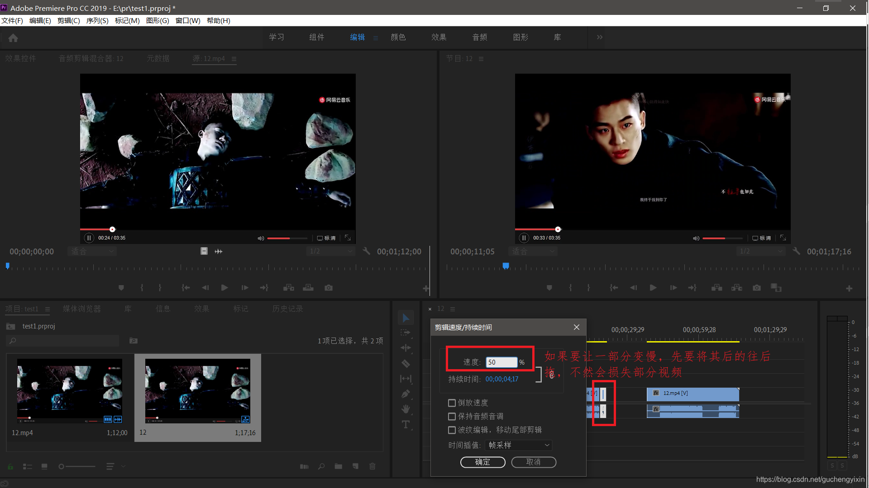
Task: Select the Selection arrow tool
Action: point(406,318)
